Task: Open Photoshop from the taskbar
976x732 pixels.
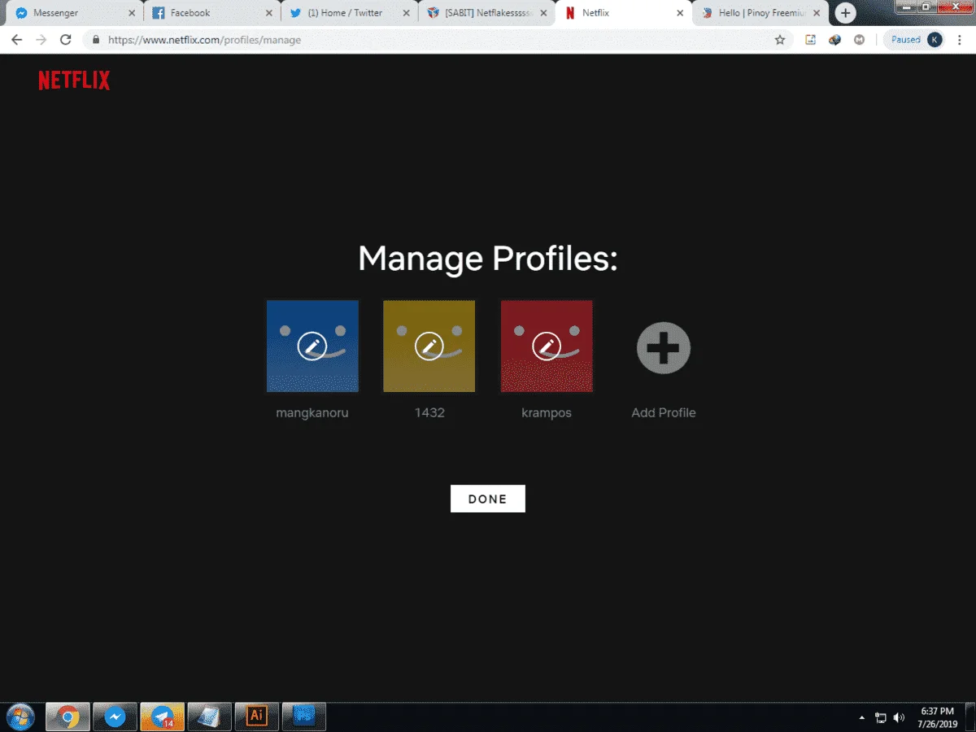Action: (303, 717)
